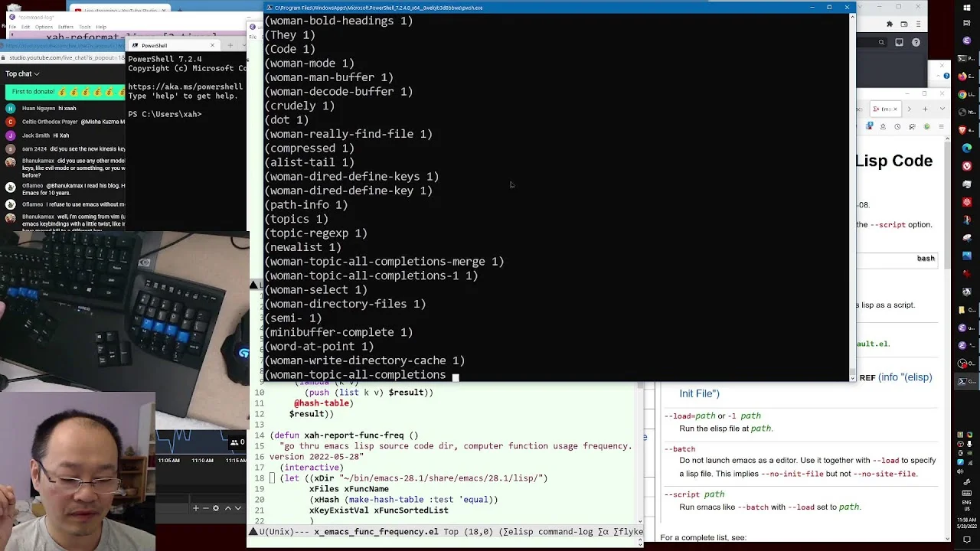Viewport: 980px width, 551px height.
Task: Click the webpage vertical scrollbar
Action: coord(946,337)
